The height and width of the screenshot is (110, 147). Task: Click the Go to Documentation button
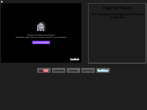click(41, 42)
